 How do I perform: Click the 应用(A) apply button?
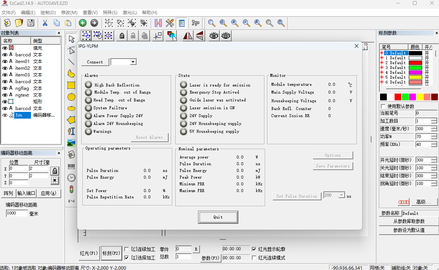pyautogui.click(x=49, y=193)
